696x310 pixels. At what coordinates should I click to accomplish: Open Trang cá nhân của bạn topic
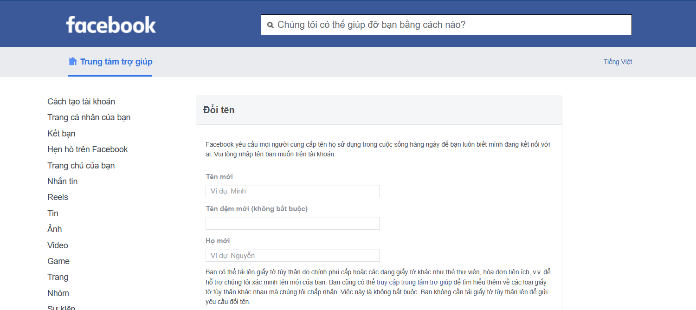tap(89, 117)
